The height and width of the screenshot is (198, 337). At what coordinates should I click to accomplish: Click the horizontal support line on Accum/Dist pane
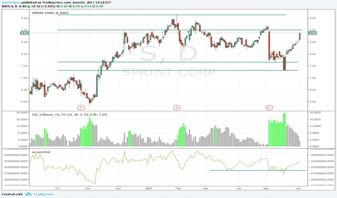click(x=258, y=170)
